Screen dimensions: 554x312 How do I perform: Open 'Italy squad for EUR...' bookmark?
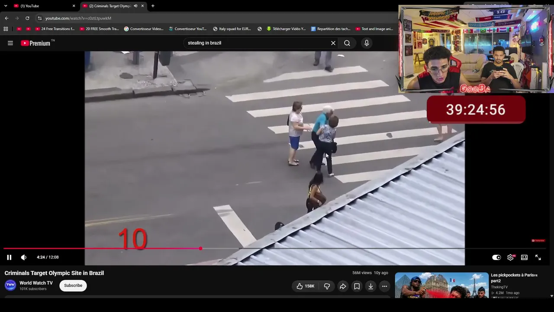click(232, 29)
